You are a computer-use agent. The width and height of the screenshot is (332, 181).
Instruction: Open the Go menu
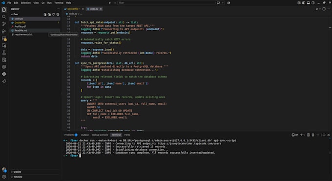click(x=43, y=3)
